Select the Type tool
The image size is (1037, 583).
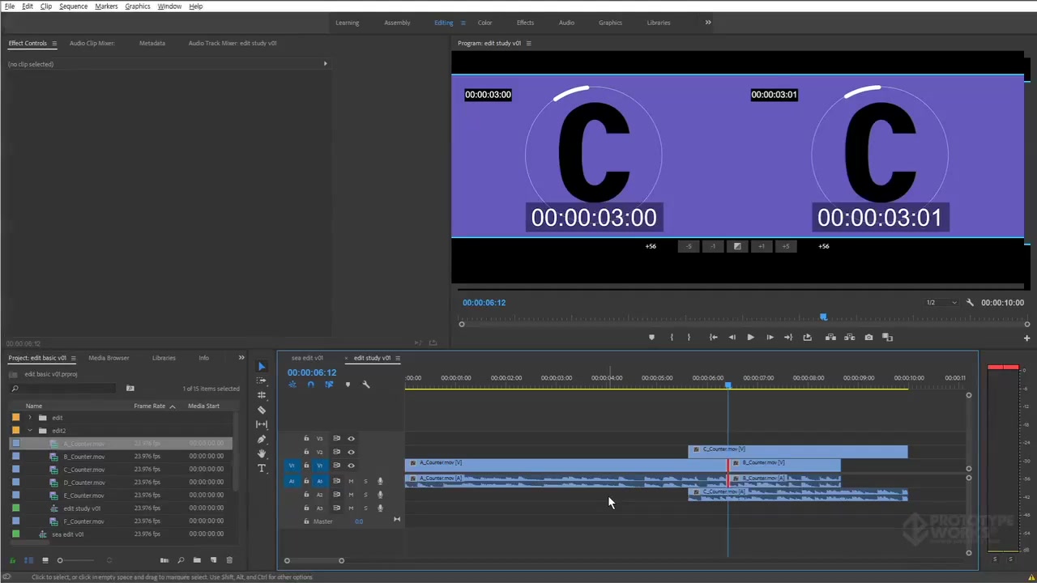262,469
